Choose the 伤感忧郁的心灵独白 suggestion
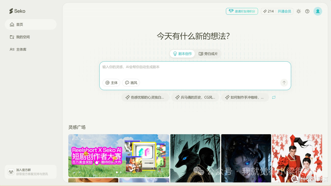The image size is (331, 186). [145, 97]
